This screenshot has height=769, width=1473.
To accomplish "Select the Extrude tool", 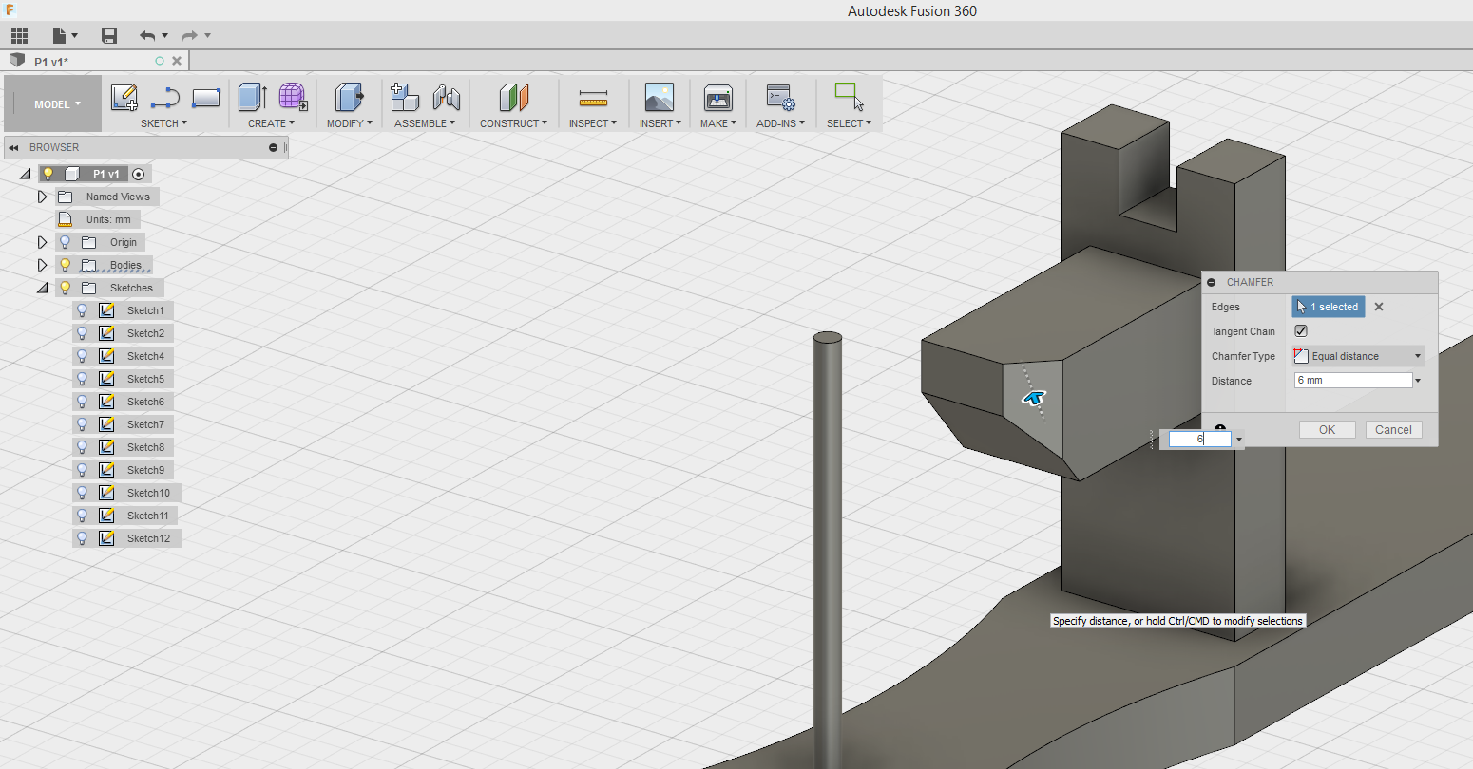I will (252, 98).
